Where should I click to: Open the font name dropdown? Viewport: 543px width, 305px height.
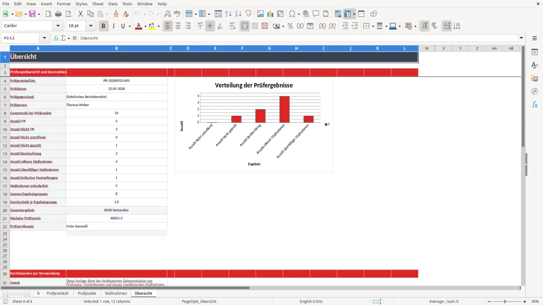(x=57, y=26)
